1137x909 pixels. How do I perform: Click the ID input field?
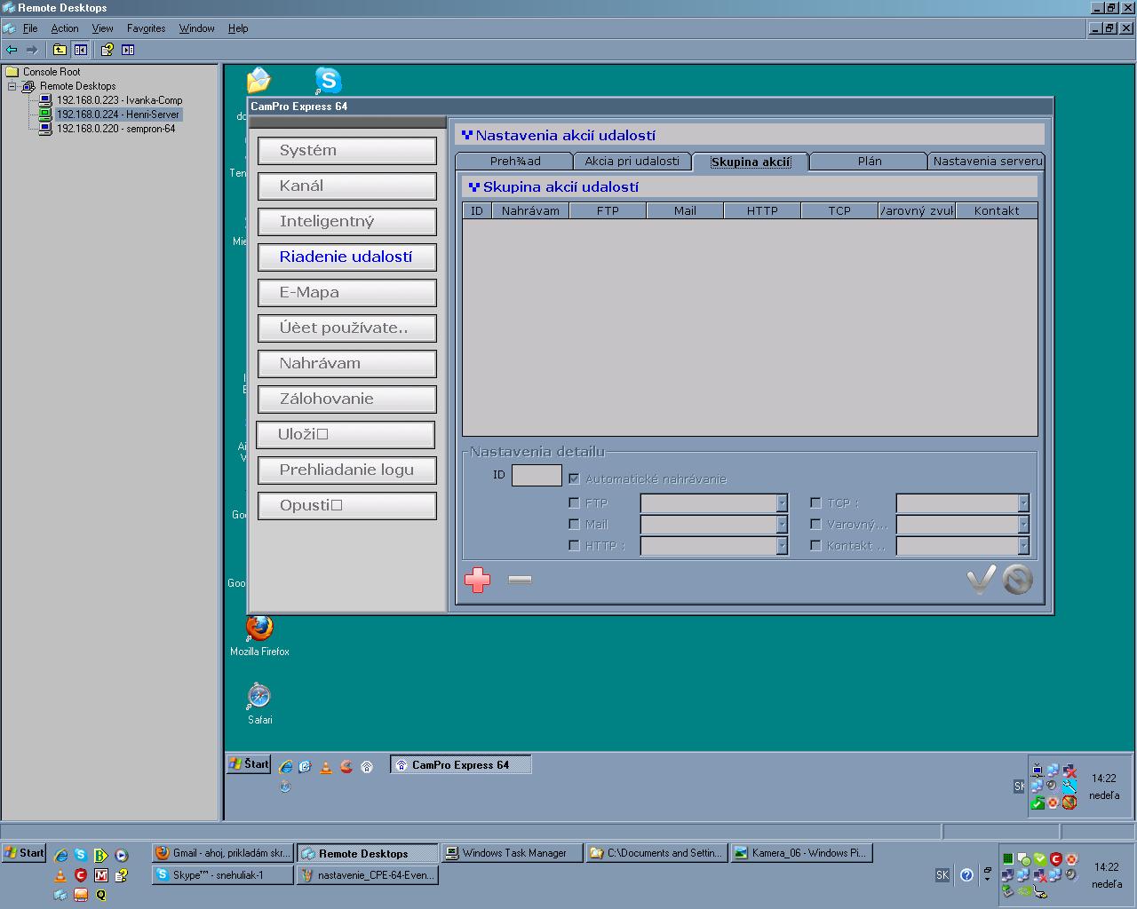coord(537,476)
